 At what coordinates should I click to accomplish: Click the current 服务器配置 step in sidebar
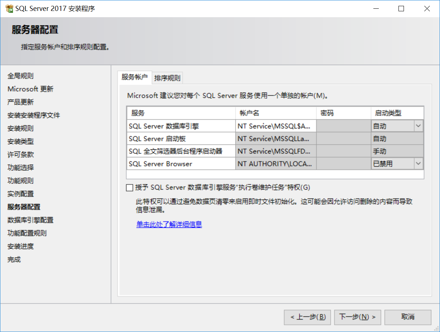tap(24, 207)
